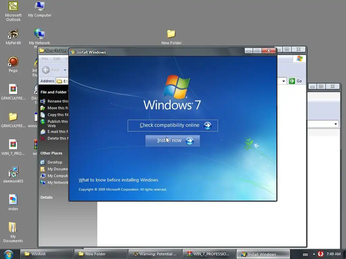The image size is (346, 259).
Task: Go to My Computer in Other Places
Action: pyautogui.click(x=54, y=176)
